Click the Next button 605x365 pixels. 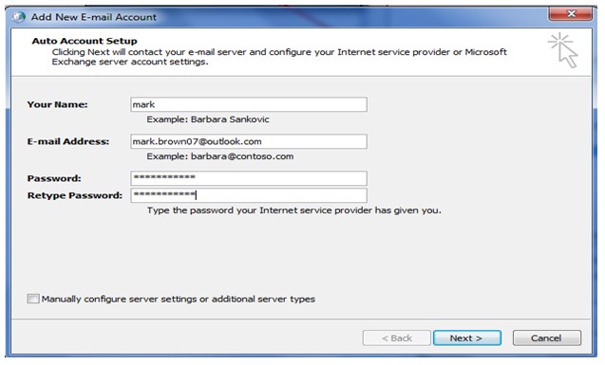(x=467, y=338)
